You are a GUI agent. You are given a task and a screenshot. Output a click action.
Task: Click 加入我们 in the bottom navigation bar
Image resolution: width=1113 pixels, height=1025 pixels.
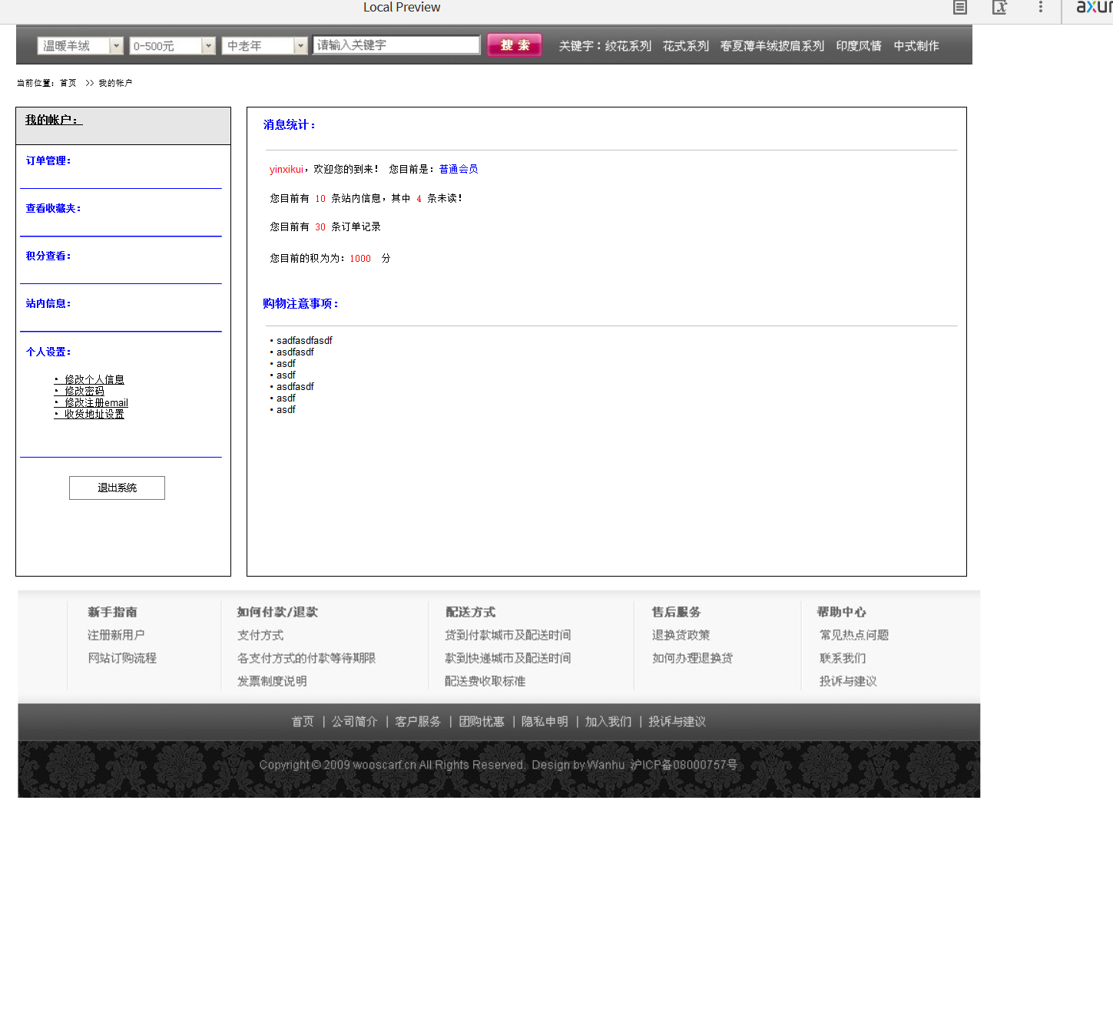pos(608,722)
